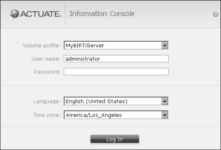Viewport: 221px width, 150px height.
Task: Select the MyBIRTiServer volume profile box
Action: tap(116, 45)
